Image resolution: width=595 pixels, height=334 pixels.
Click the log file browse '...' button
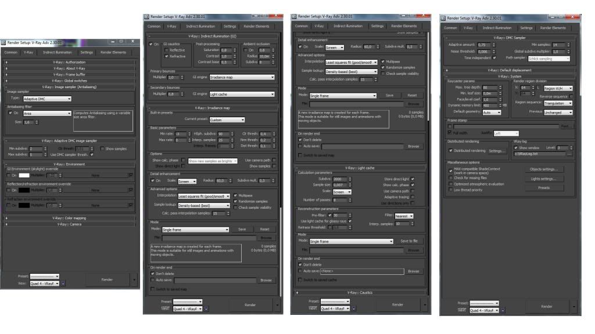569,154
